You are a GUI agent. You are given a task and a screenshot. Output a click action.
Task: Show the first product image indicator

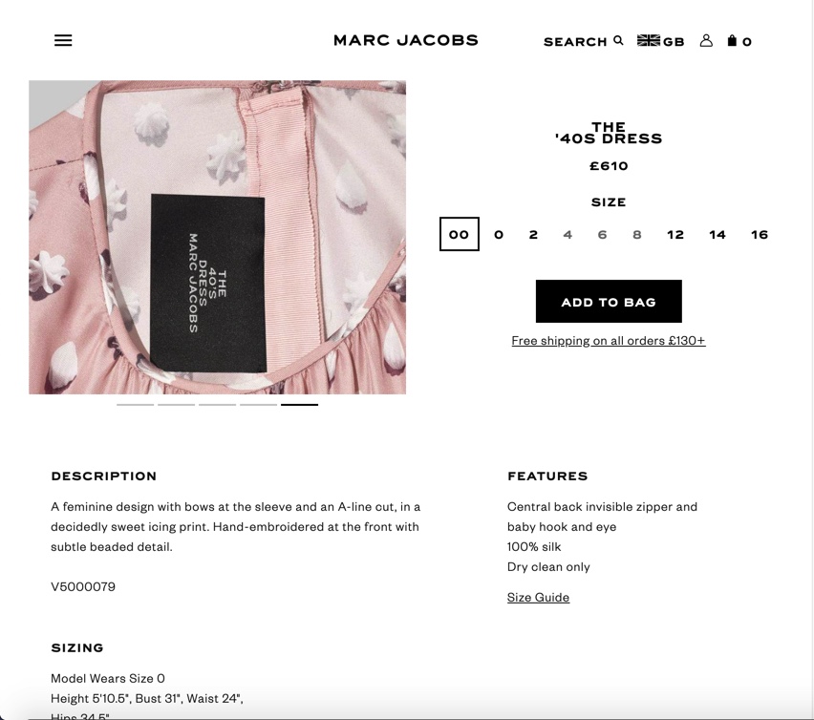[x=136, y=405]
